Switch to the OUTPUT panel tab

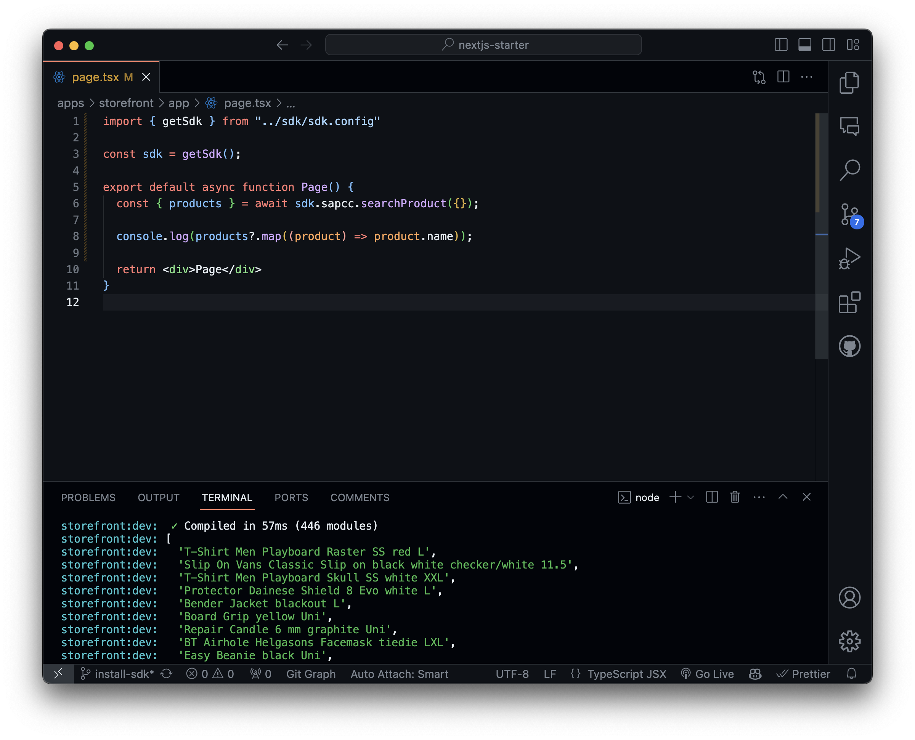(x=159, y=497)
